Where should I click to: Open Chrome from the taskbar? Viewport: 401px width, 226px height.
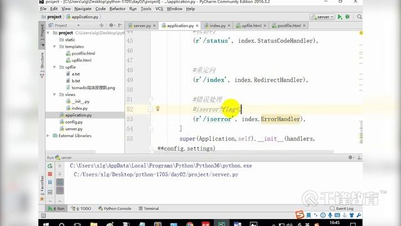(190, 224)
